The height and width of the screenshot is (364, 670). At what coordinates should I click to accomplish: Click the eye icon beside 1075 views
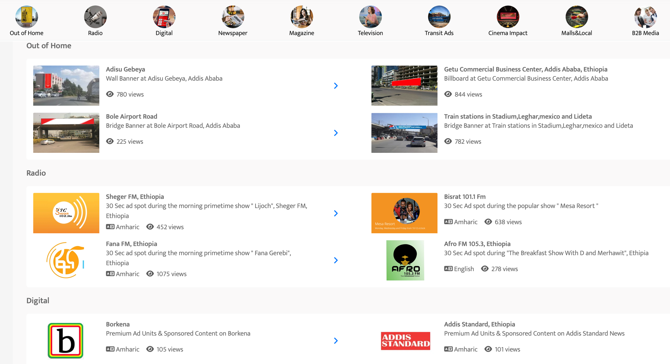[150, 274]
